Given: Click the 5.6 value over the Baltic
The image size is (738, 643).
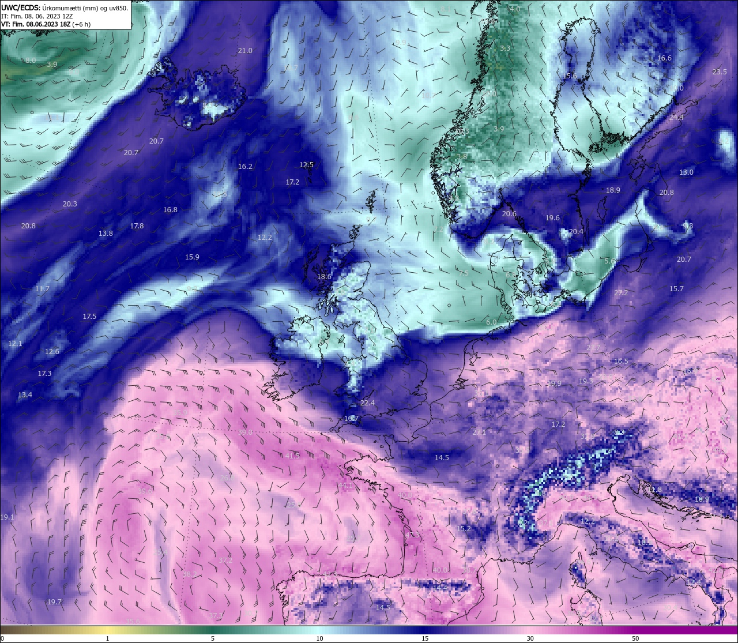Looking at the screenshot, I should click(x=609, y=261).
